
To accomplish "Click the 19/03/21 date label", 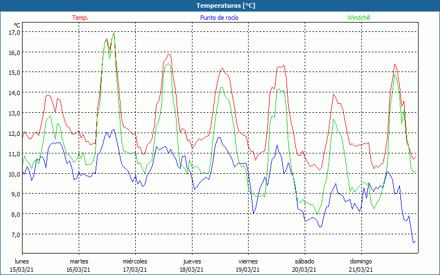I will tap(248, 269).
